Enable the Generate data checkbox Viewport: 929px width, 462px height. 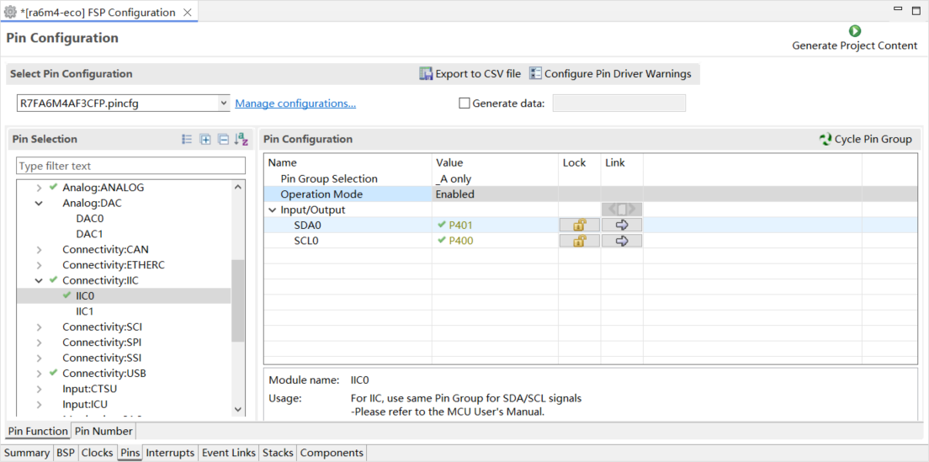tap(464, 104)
